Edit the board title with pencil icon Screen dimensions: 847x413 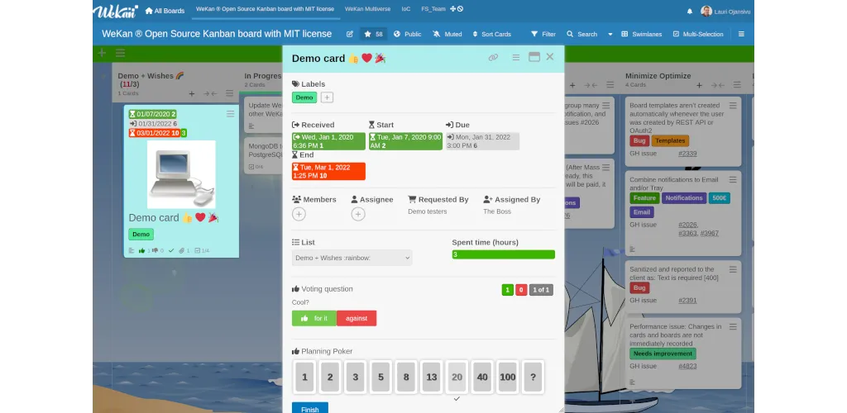pyautogui.click(x=350, y=34)
